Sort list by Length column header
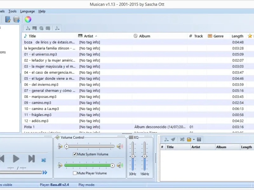This screenshot has height=190, width=254. [x=237, y=36]
